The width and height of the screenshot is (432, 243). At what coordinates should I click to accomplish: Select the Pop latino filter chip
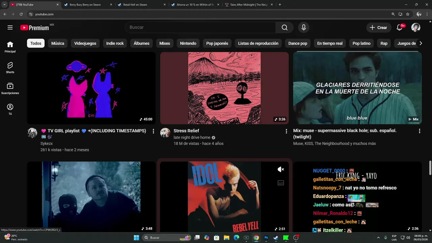(x=361, y=43)
